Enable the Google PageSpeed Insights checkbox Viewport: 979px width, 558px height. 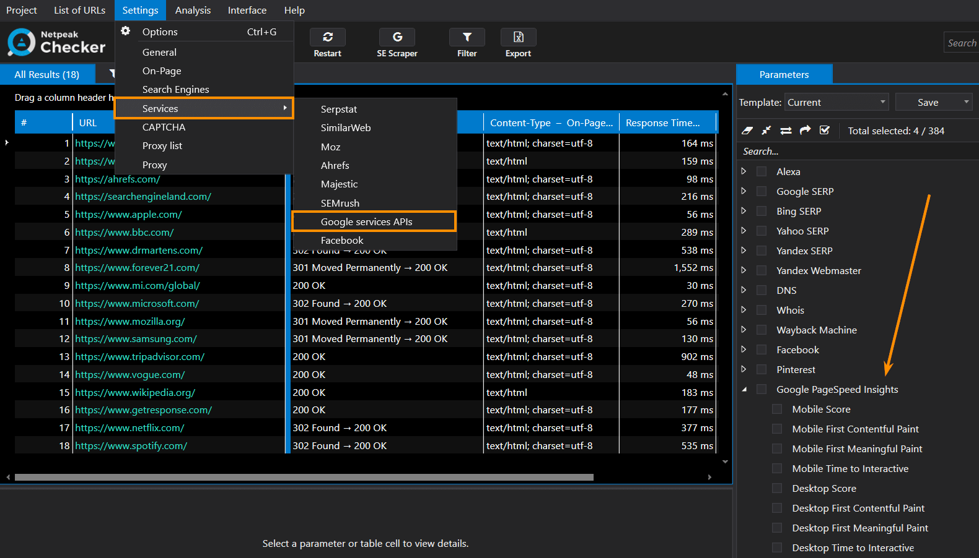[x=762, y=389]
